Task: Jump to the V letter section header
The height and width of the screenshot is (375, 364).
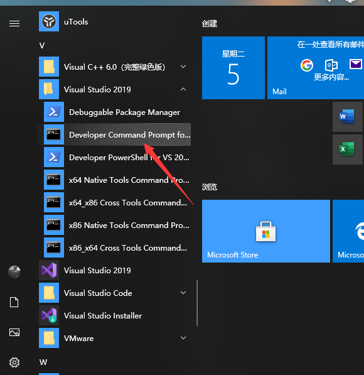Action: (x=42, y=45)
